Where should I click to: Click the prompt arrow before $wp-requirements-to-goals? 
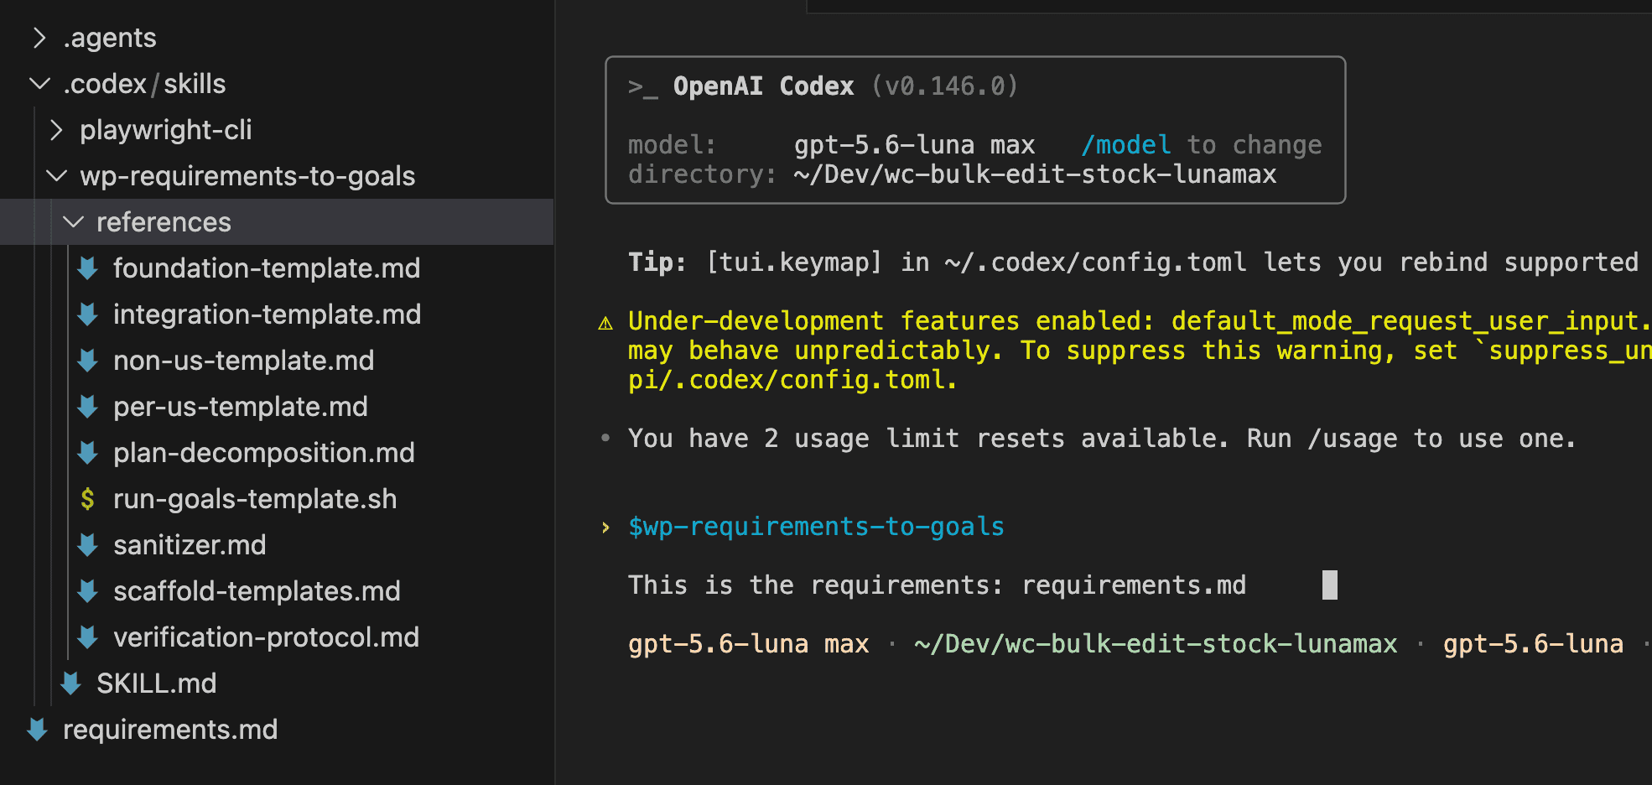[605, 527]
